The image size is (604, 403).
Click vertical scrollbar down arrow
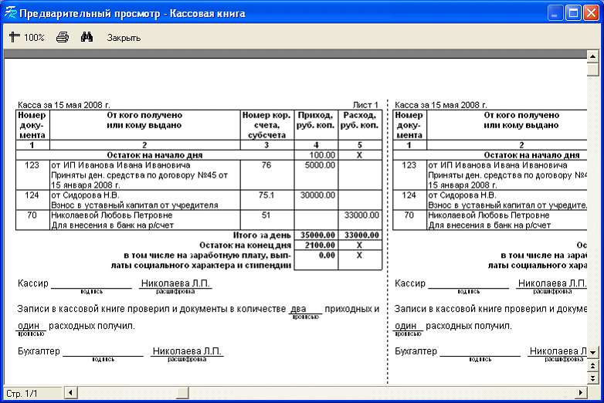point(592,352)
